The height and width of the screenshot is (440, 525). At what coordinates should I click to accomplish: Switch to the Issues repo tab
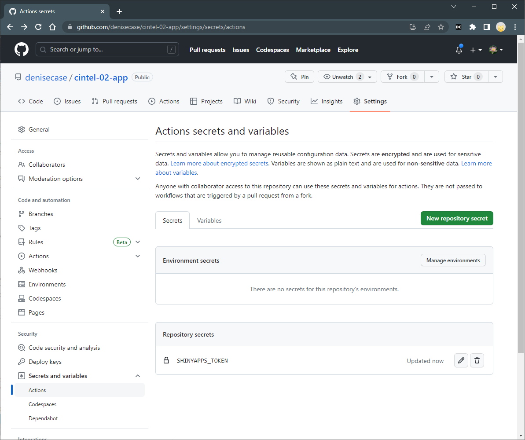point(67,101)
